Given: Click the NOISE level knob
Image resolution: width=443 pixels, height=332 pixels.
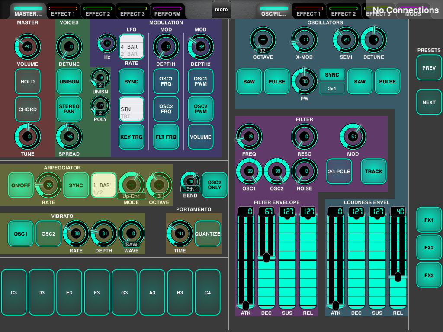Looking at the screenshot, I should [x=304, y=171].
